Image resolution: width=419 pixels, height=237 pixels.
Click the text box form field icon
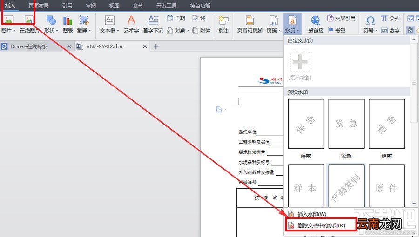tap(411, 19)
